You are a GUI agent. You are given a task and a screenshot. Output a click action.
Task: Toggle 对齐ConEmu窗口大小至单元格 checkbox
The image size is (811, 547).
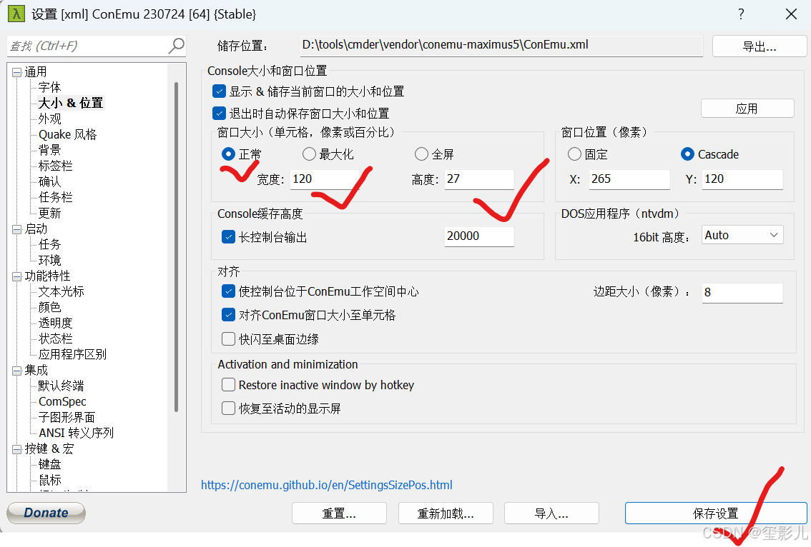(229, 315)
